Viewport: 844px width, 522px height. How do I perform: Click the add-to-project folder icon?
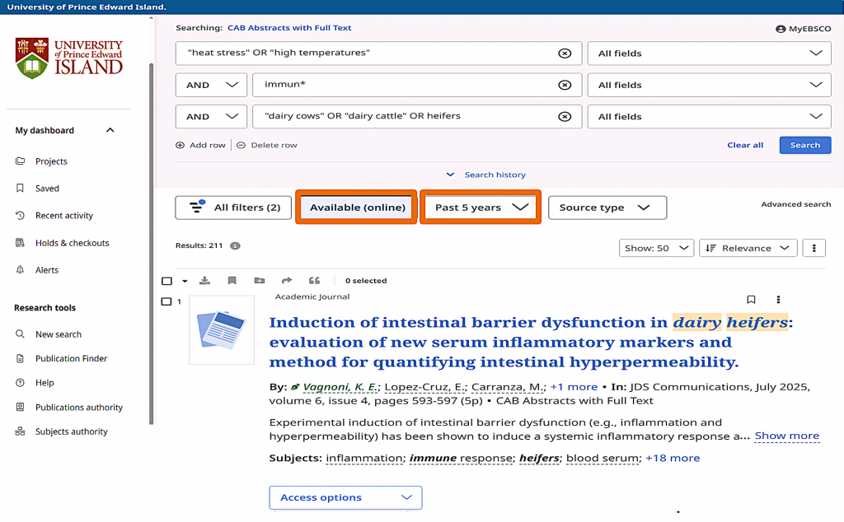click(260, 281)
